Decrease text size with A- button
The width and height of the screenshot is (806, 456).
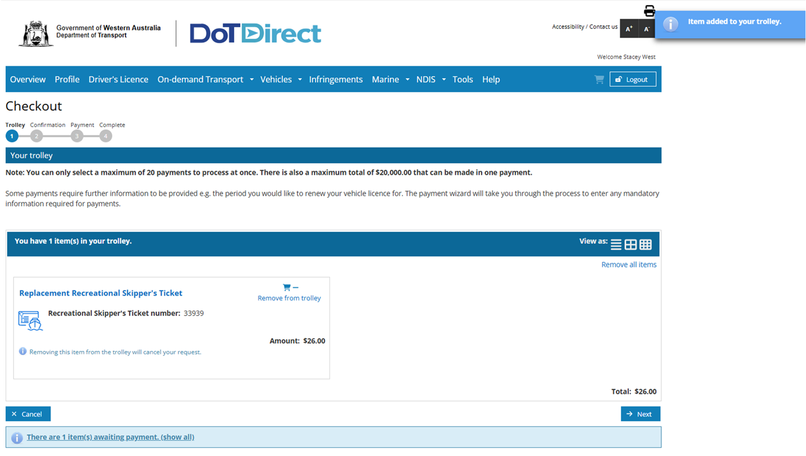(x=646, y=29)
